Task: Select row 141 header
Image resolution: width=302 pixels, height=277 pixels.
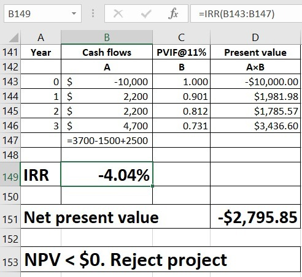Action: pos(10,52)
